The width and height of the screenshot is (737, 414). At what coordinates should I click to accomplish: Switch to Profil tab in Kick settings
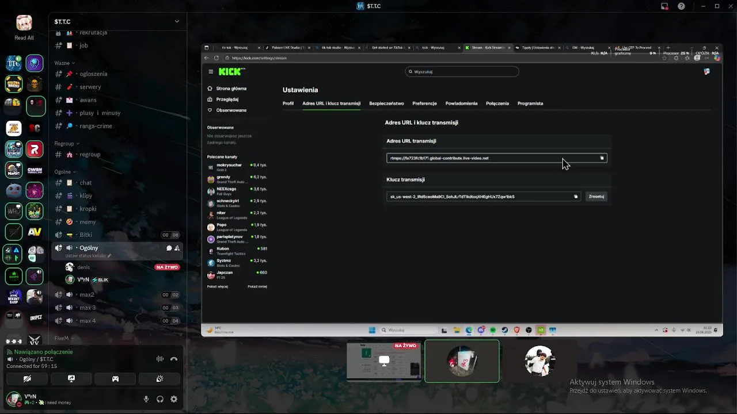point(288,103)
